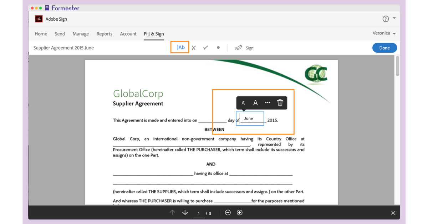Decrease text size with small A

point(243,103)
